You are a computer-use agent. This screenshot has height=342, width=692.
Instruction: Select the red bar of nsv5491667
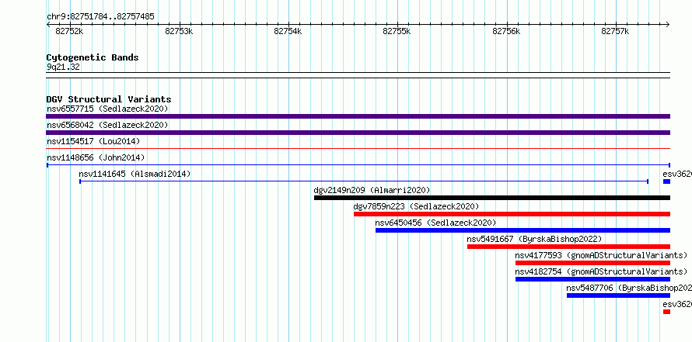(568, 247)
